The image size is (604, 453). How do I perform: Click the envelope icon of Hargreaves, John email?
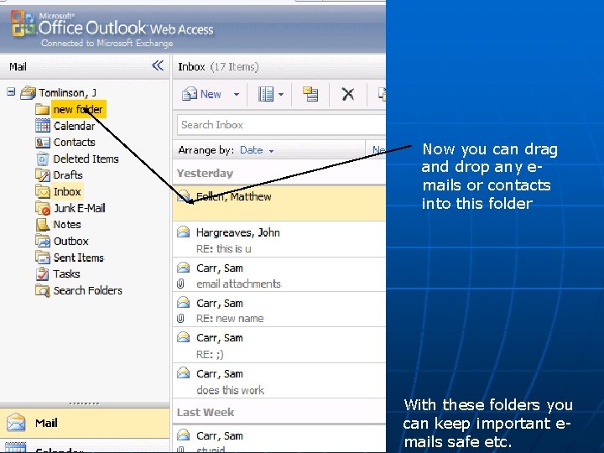pyautogui.click(x=184, y=232)
